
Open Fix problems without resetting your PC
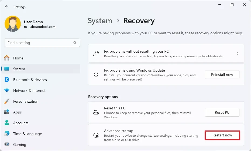tap(166, 53)
